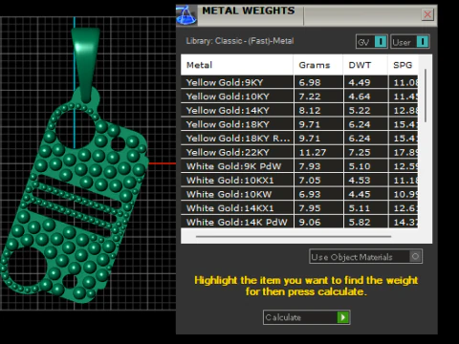
Task: Click the Metal Weights scale icon
Action: pyautogui.click(x=186, y=15)
